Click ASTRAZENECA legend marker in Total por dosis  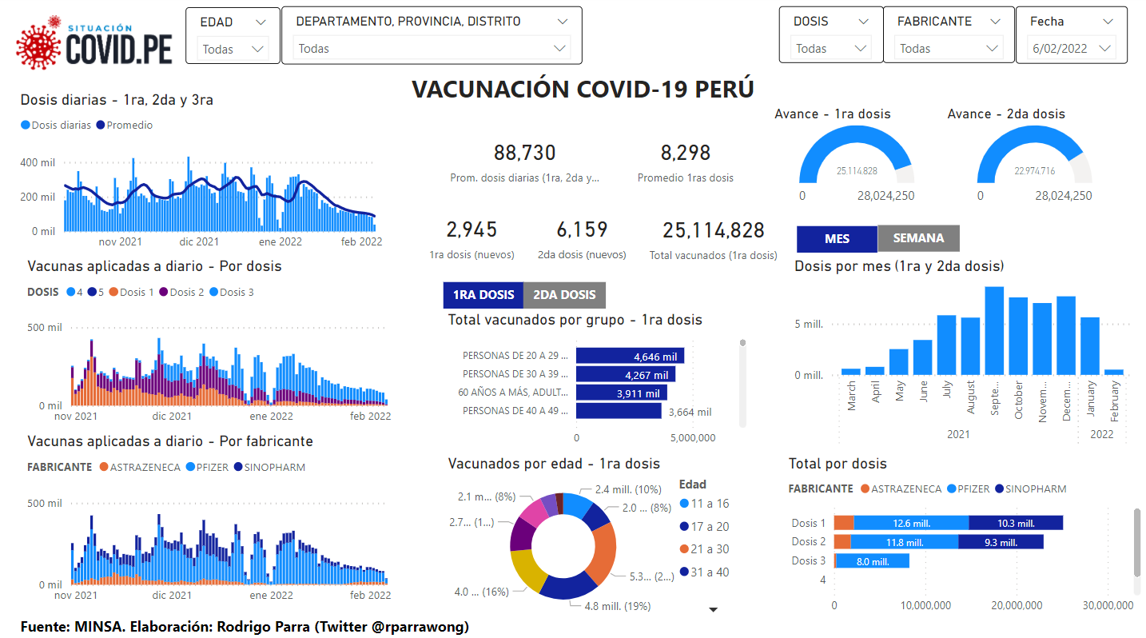tap(865, 488)
